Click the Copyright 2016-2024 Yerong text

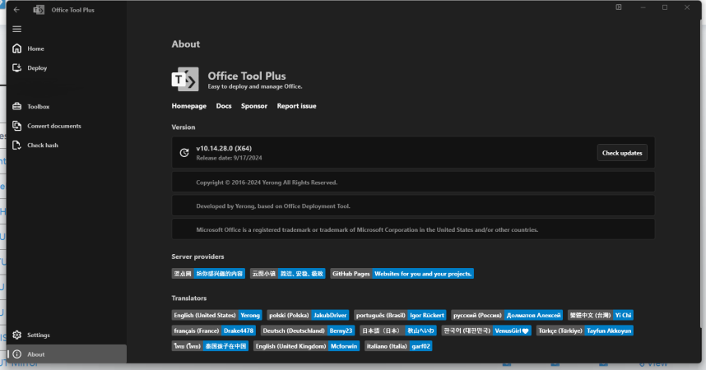coord(267,183)
